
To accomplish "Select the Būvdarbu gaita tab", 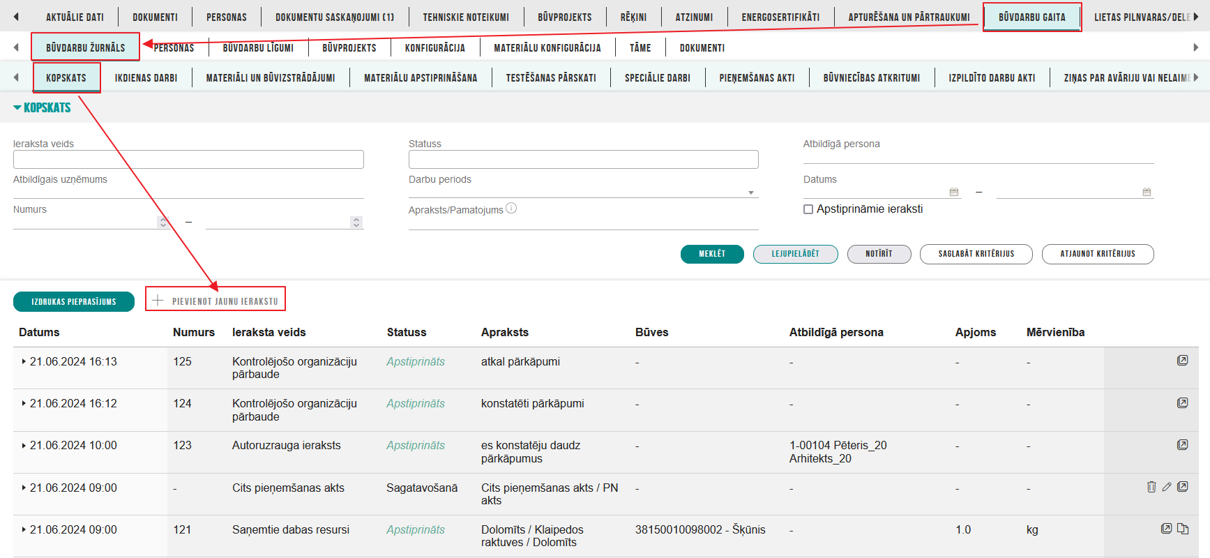I will pos(1032,17).
